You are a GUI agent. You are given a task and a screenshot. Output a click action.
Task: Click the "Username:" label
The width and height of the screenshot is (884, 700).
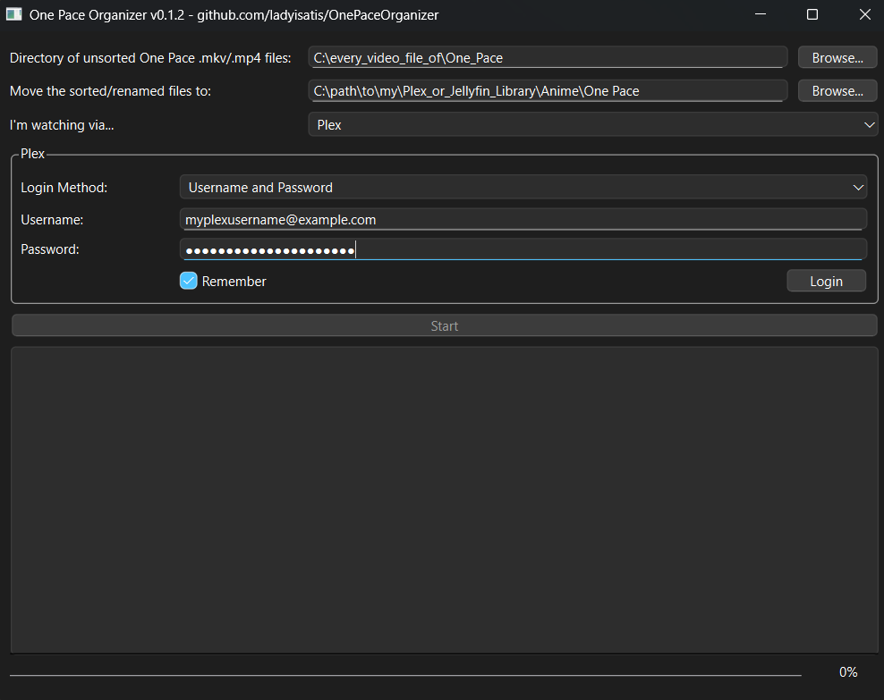pos(52,220)
